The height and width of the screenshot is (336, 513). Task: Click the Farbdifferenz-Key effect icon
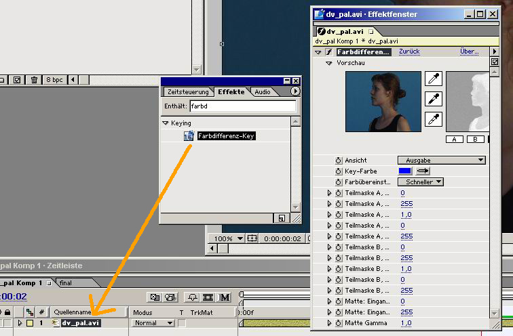click(189, 136)
